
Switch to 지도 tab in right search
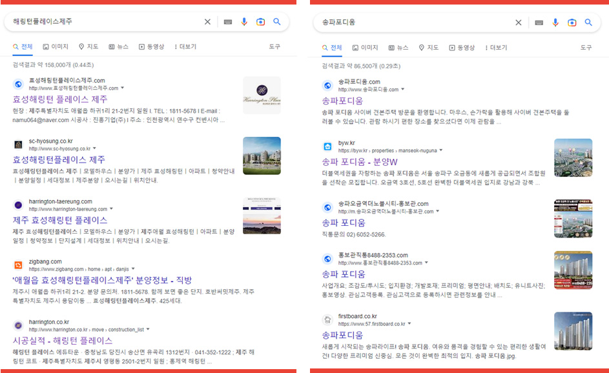pyautogui.click(x=428, y=48)
